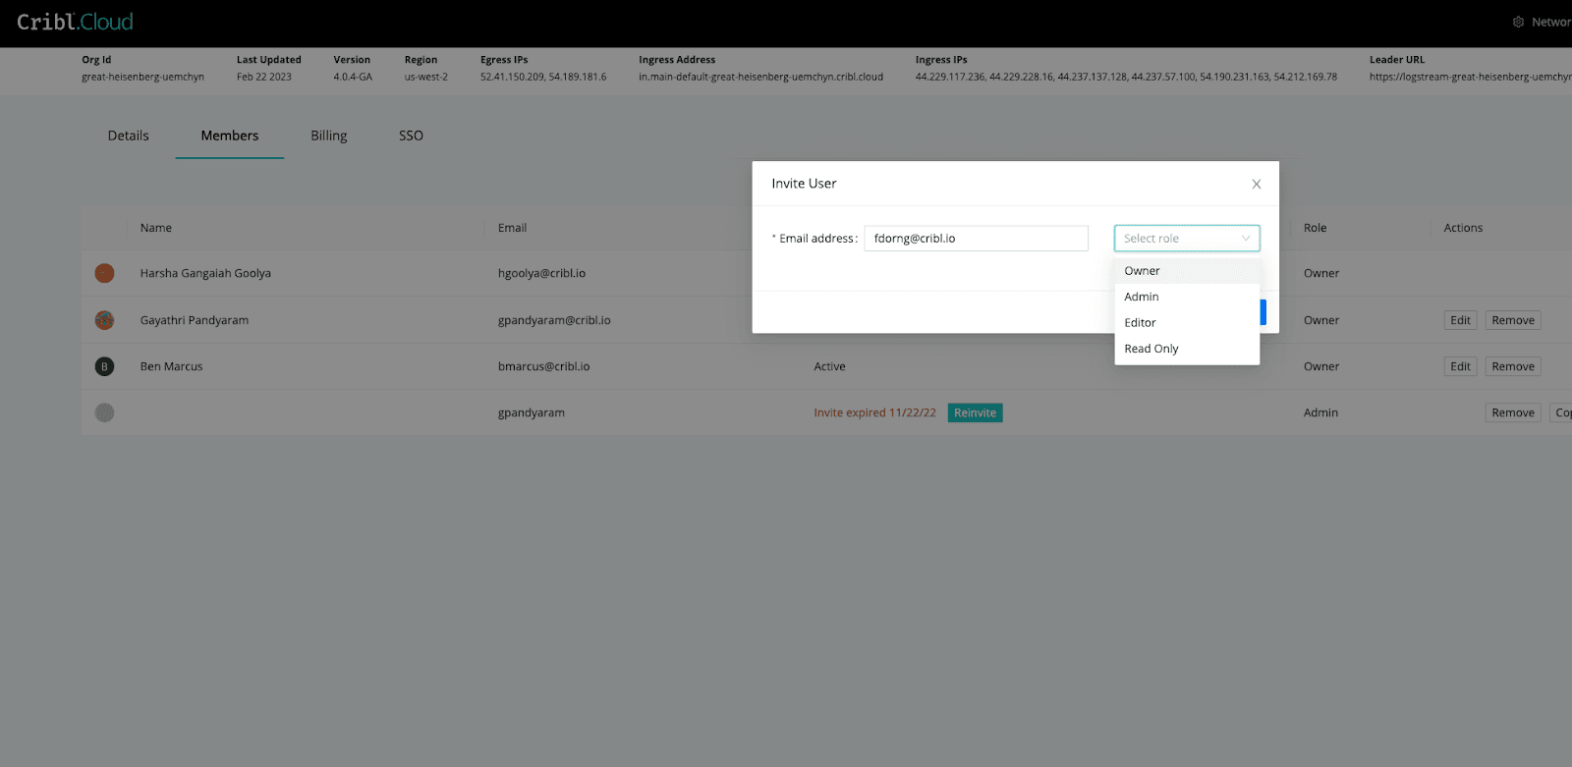Close the Invite User dialog
Screen dimensions: 1572x767
(1256, 185)
